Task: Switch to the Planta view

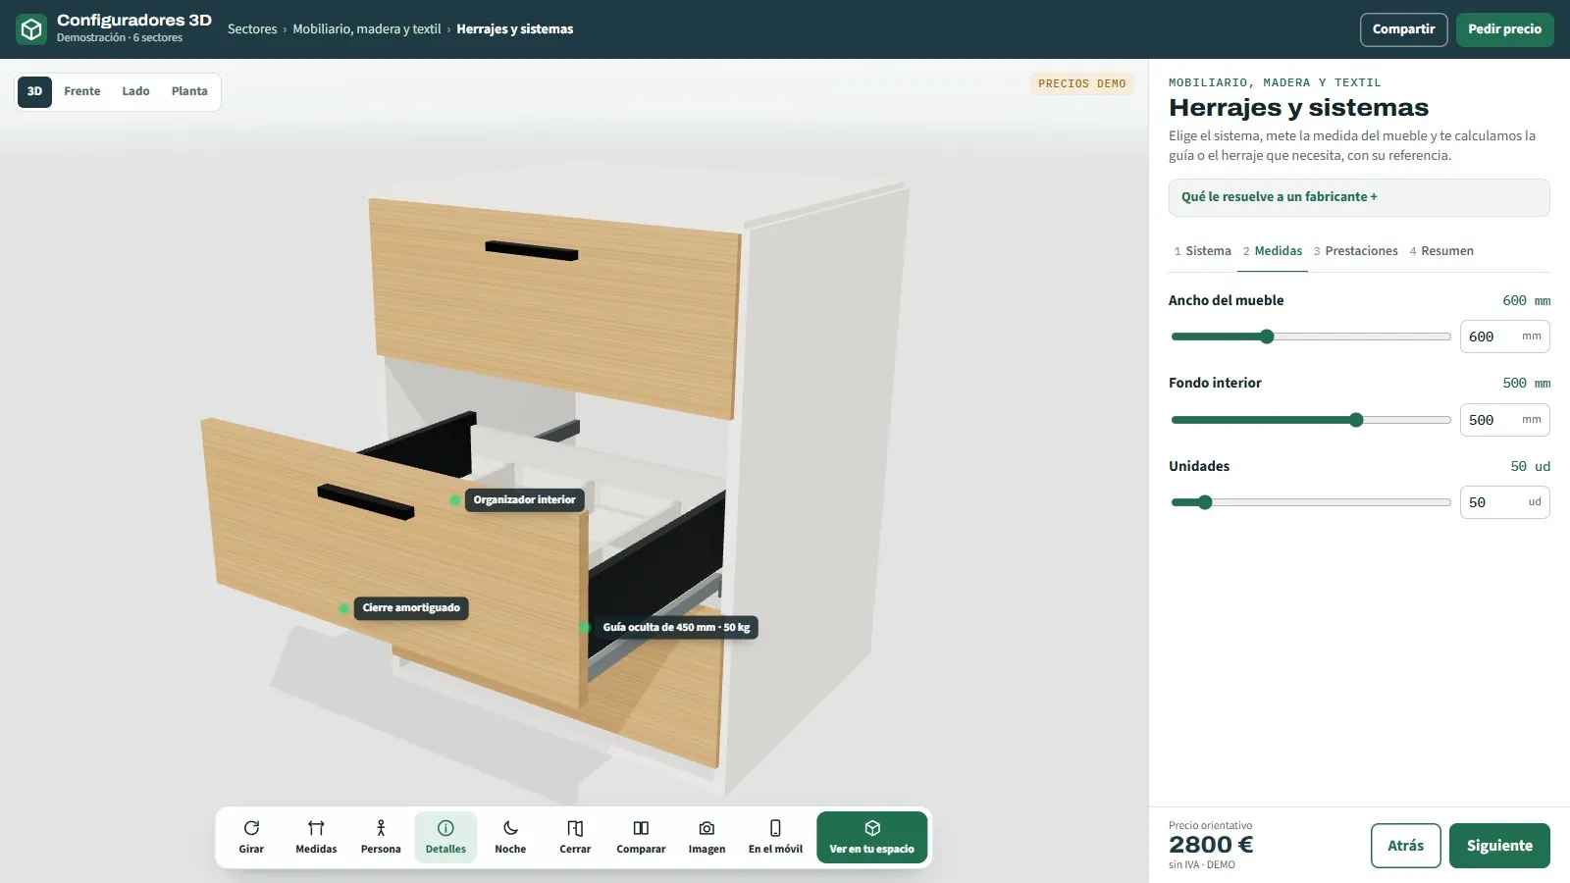Action: (189, 91)
